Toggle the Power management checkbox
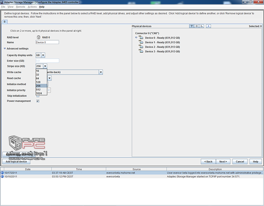Image resolution: width=264 pixels, height=206 pixels. pos(38,101)
